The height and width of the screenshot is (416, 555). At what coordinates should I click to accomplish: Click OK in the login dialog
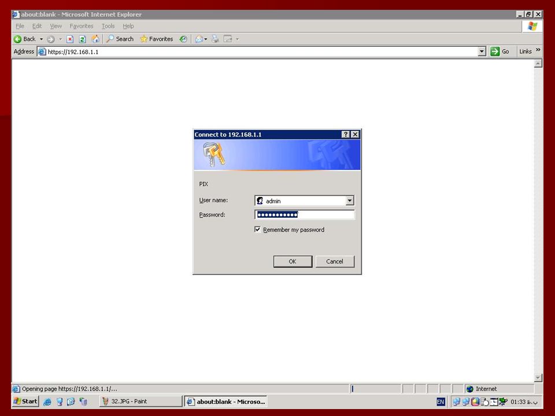pyautogui.click(x=293, y=261)
